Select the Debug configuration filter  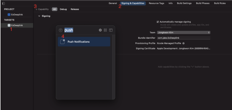click(63, 9)
